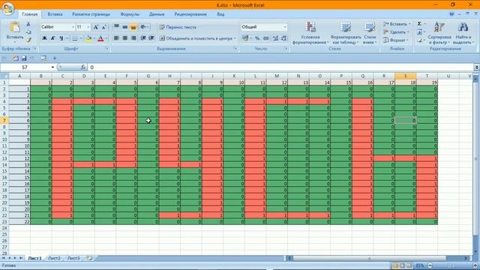Toggle center horizontal alignment
Viewport: 480px width, 270px height.
click(x=125, y=38)
